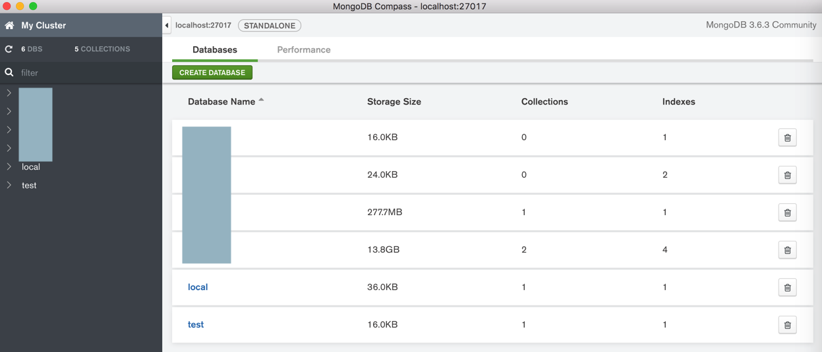Click the trash icon for the 24.0KB database
This screenshot has height=352, width=822.
click(x=787, y=175)
